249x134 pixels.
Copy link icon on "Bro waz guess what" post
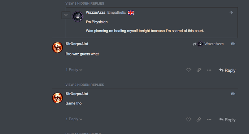coord(199,70)
